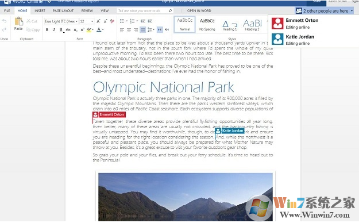The width and height of the screenshot is (359, 223).
Task: Switch to the REVIEW tab
Action: pos(87,11)
